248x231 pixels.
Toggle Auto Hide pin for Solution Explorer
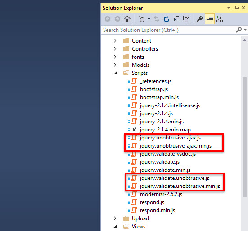click(236, 8)
